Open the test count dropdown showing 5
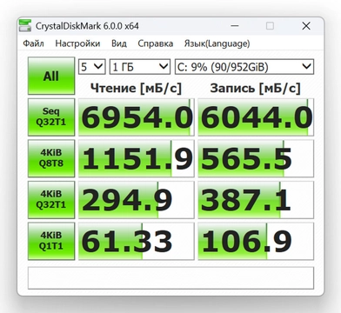Viewport: 341px width, 313px height. click(92, 67)
